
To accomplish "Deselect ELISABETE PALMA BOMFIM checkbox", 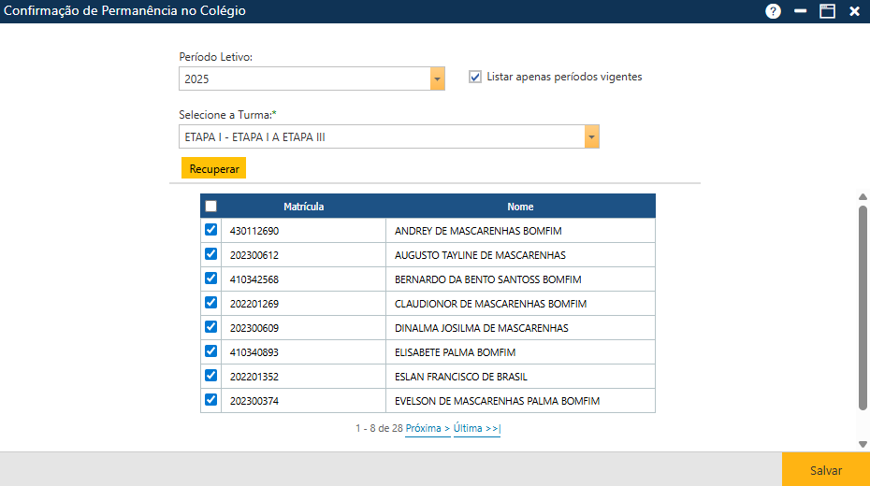I will click(x=210, y=351).
